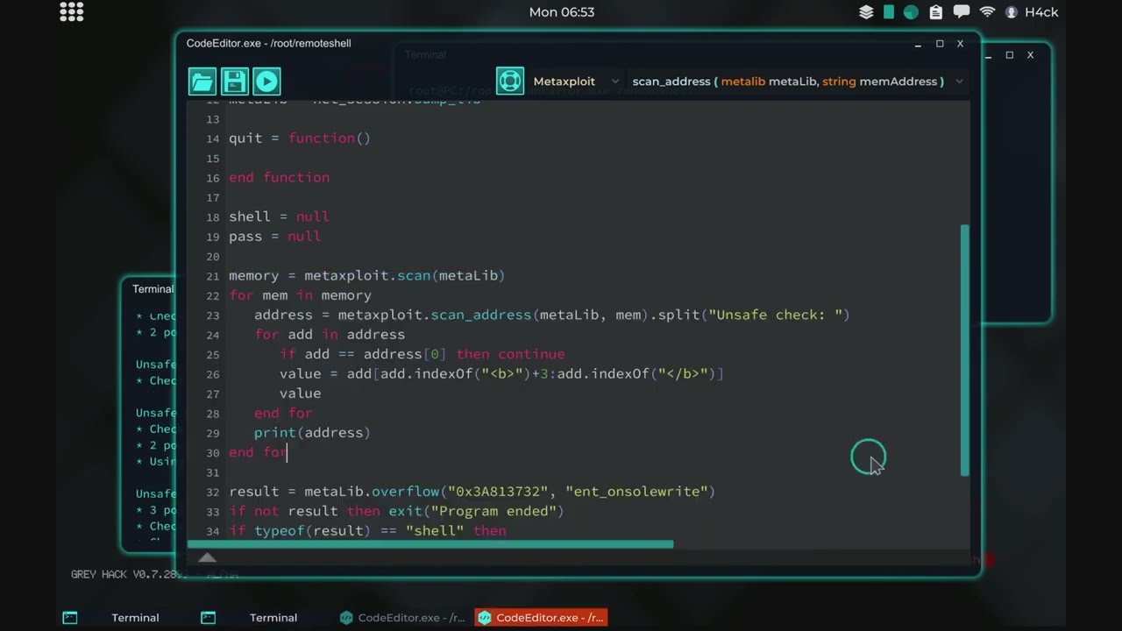Click the second Terminal taskbar icon
This screenshot has width=1122, height=631.
click(x=208, y=618)
